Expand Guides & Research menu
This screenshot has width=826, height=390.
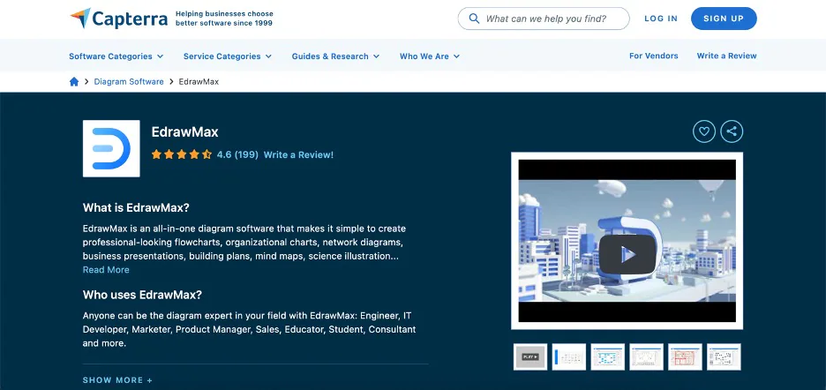(x=335, y=56)
